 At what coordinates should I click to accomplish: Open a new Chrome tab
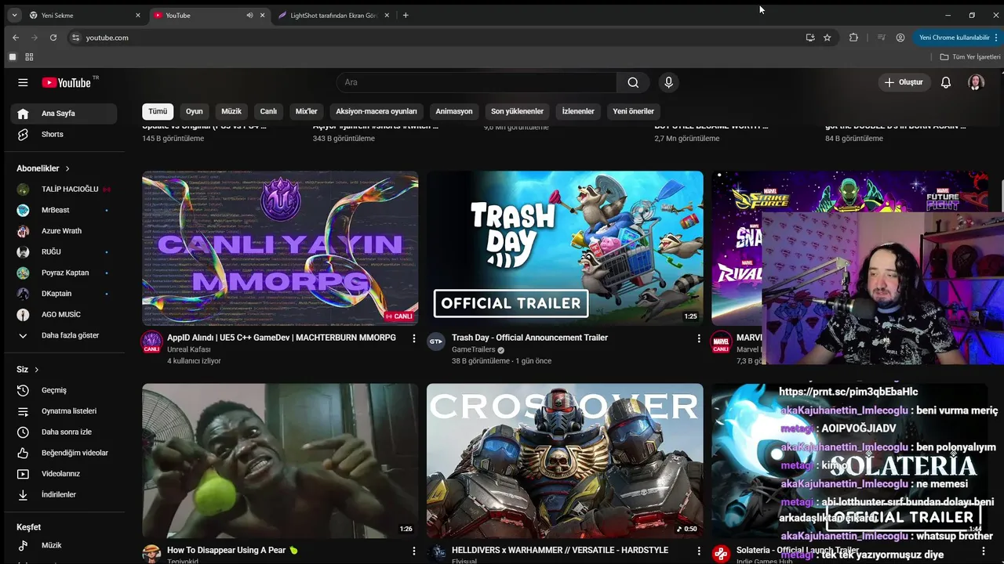[406, 16]
